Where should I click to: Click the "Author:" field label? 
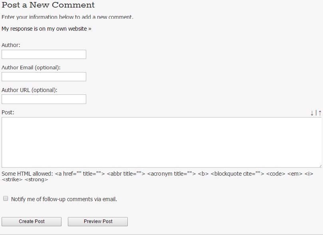click(x=11, y=45)
